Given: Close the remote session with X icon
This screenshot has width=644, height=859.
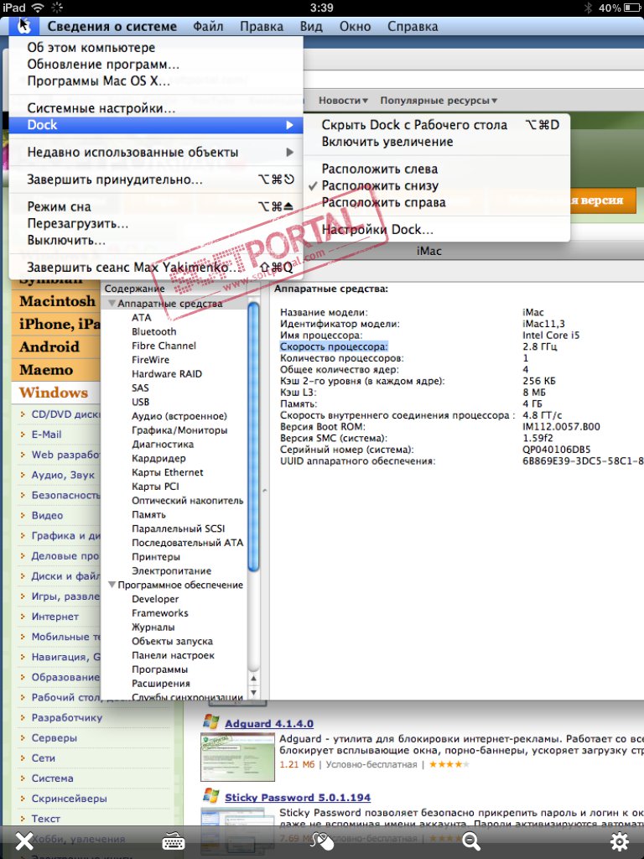Looking at the screenshot, I should (x=24, y=841).
